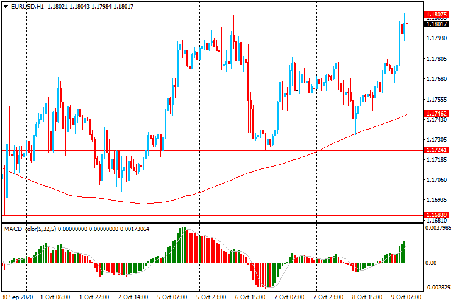451x304 pixels.
Task: Select the current price label 1.18017
Action: point(436,24)
